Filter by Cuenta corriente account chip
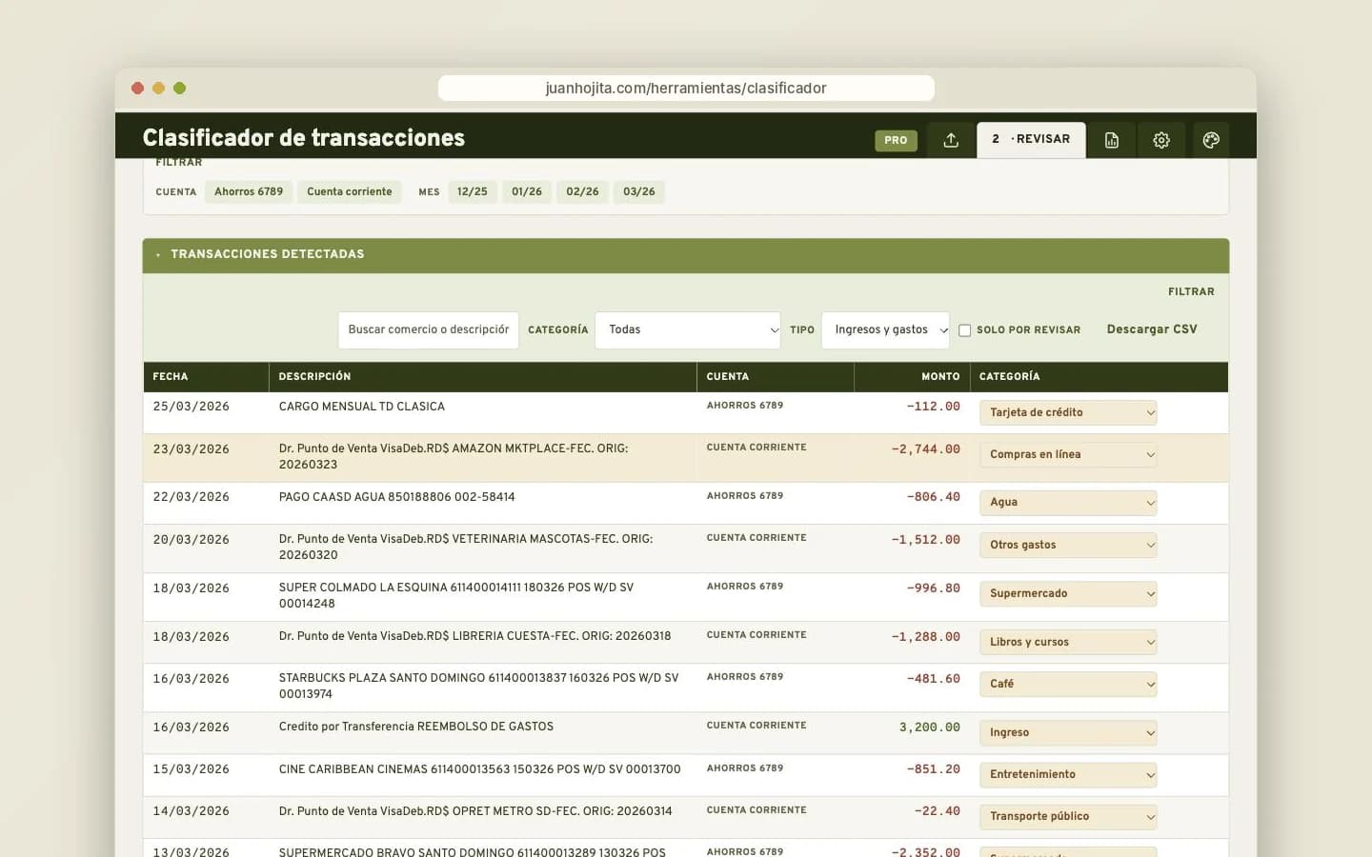 [x=350, y=191]
